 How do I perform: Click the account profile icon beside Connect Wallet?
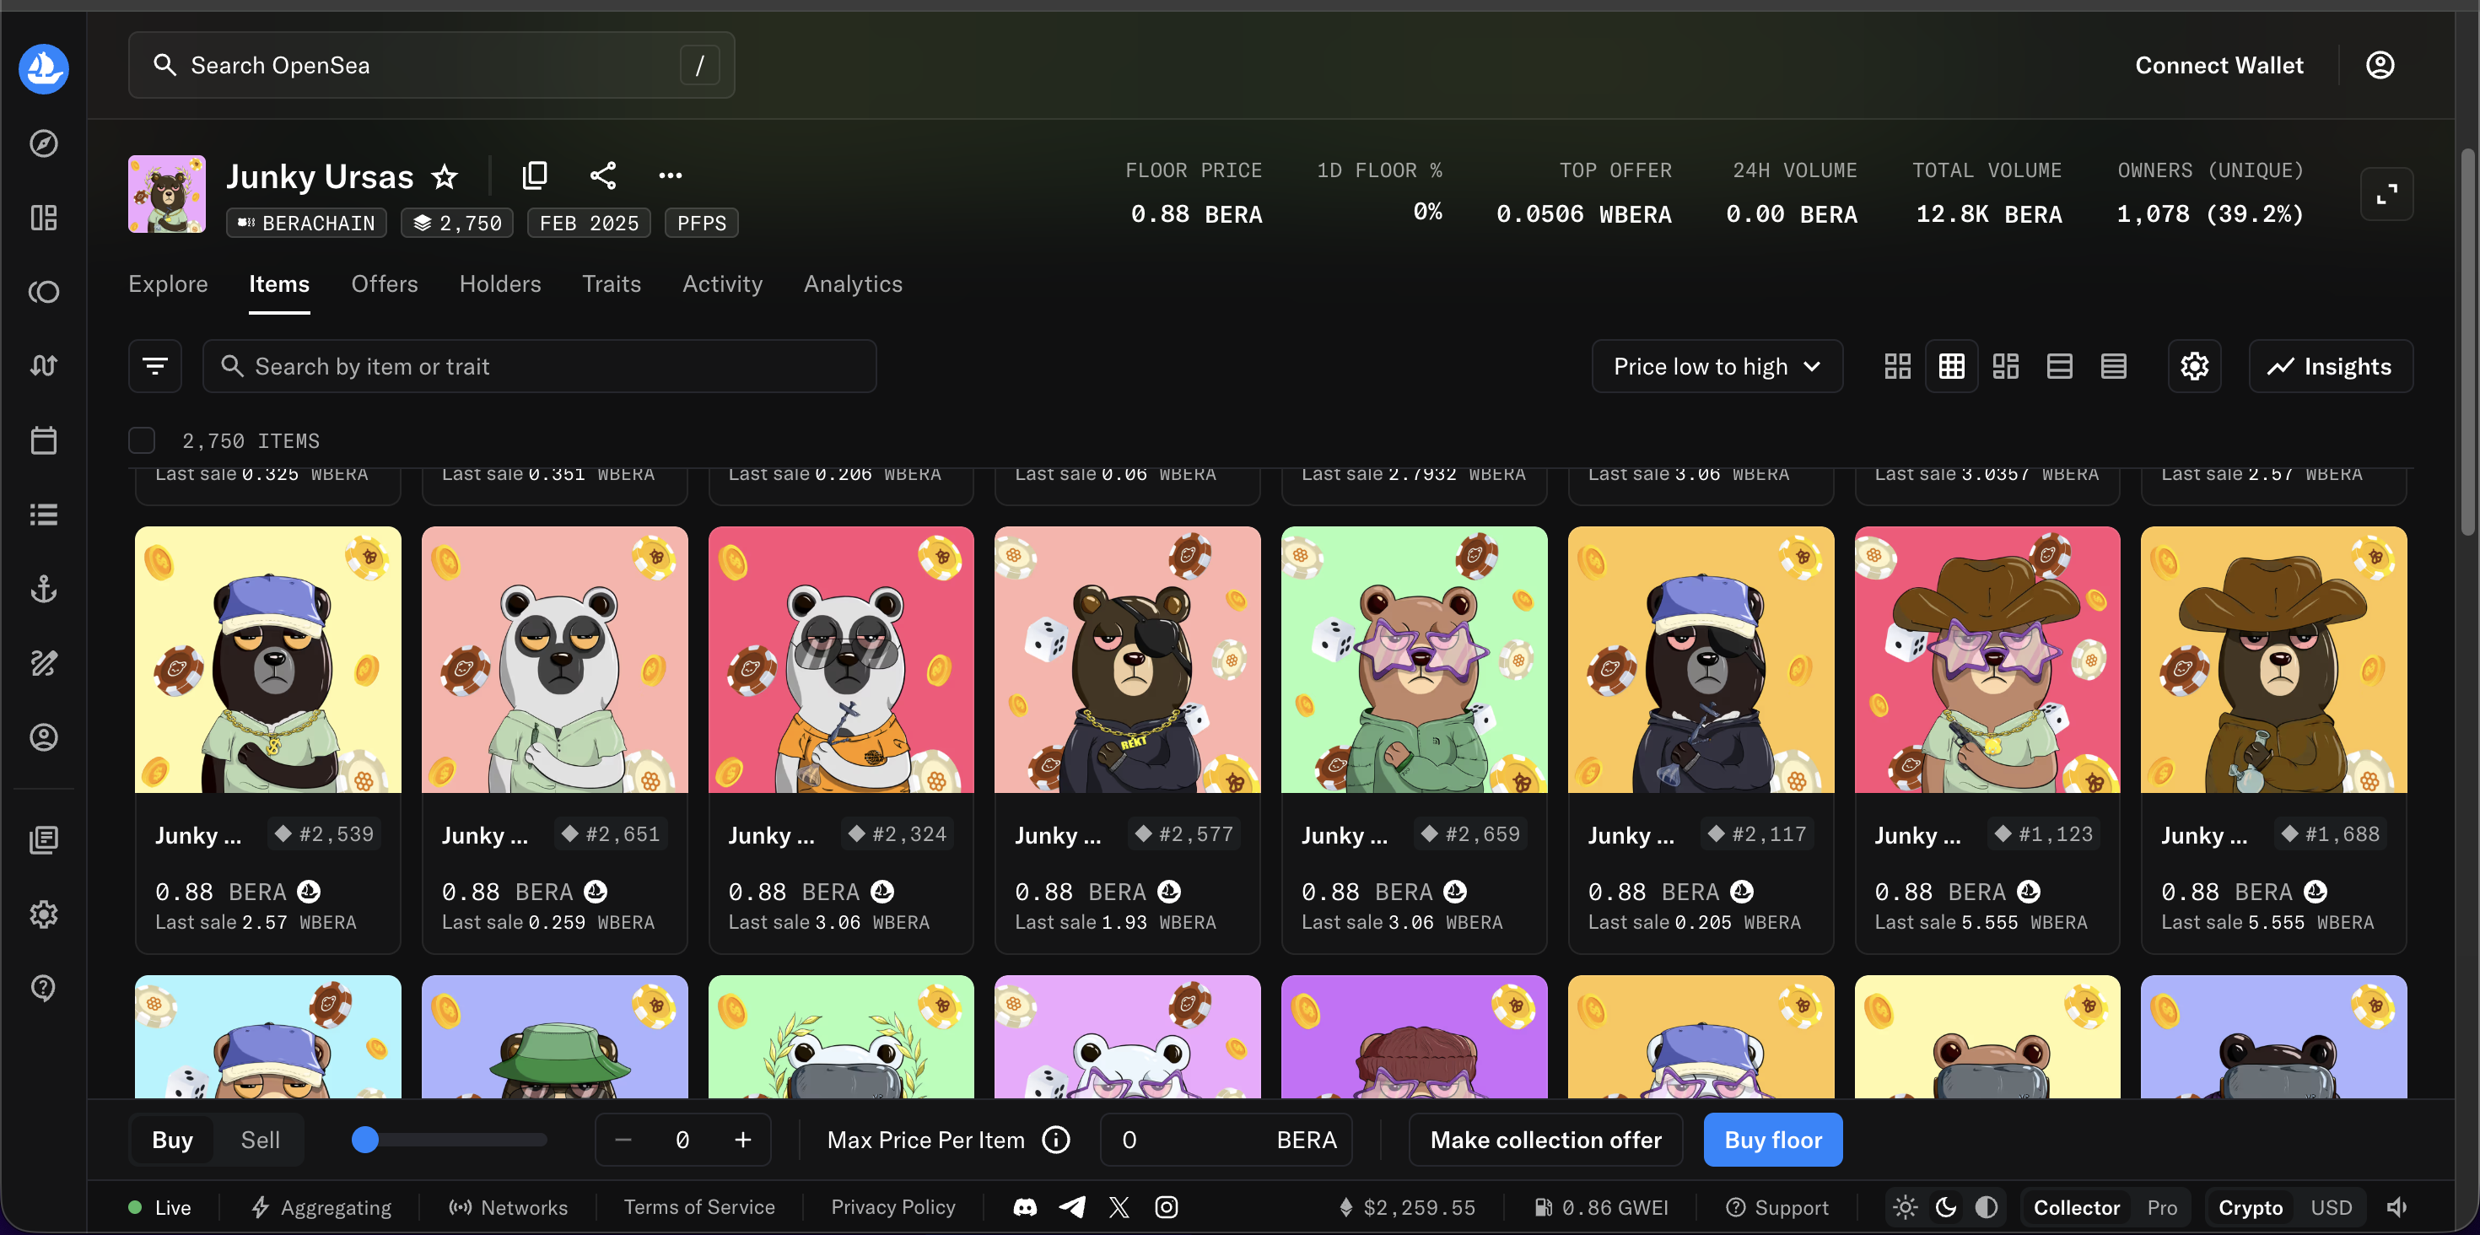pyautogui.click(x=2380, y=64)
